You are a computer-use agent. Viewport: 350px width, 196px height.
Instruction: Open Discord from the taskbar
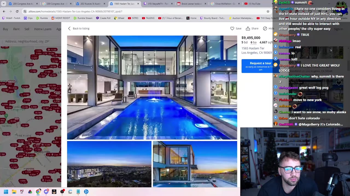coord(46,192)
